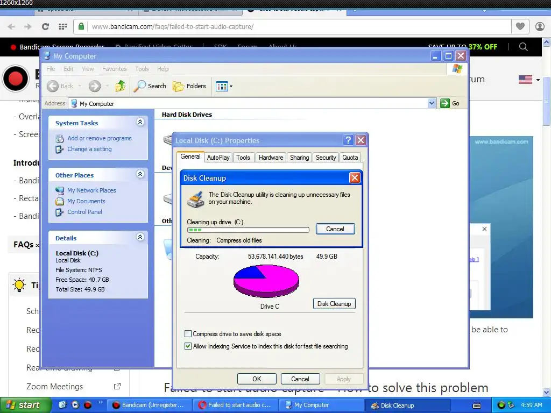Click the red Bandicam quick launch icon
551x413 pixels.
tap(88, 405)
